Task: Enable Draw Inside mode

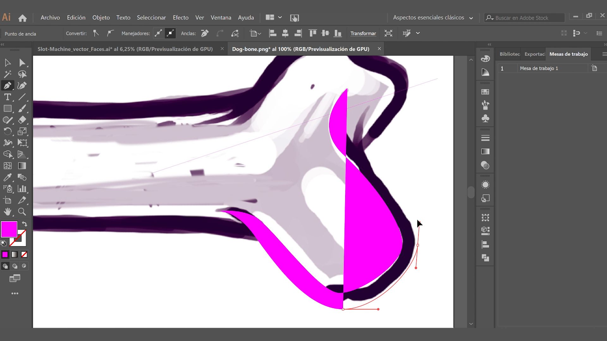Action: (x=24, y=266)
